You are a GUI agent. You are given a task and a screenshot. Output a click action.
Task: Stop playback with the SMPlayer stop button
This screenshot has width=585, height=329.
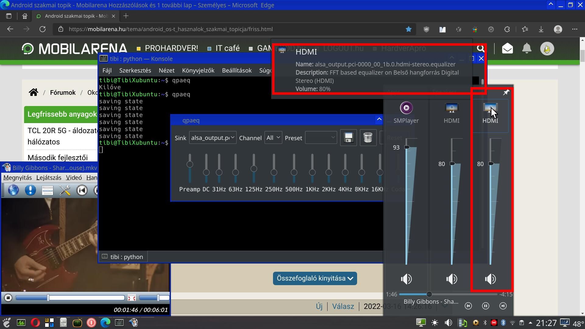8,298
